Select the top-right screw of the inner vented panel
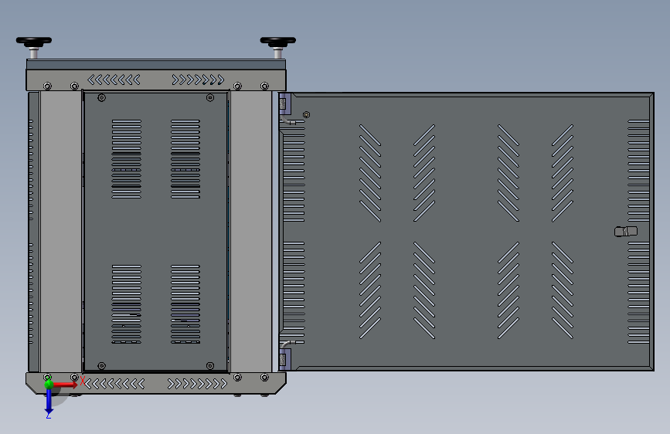The image size is (670, 434). (210, 98)
